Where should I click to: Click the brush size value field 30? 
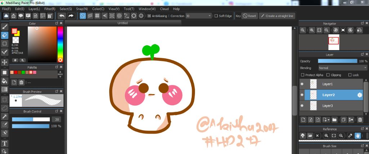(57, 119)
